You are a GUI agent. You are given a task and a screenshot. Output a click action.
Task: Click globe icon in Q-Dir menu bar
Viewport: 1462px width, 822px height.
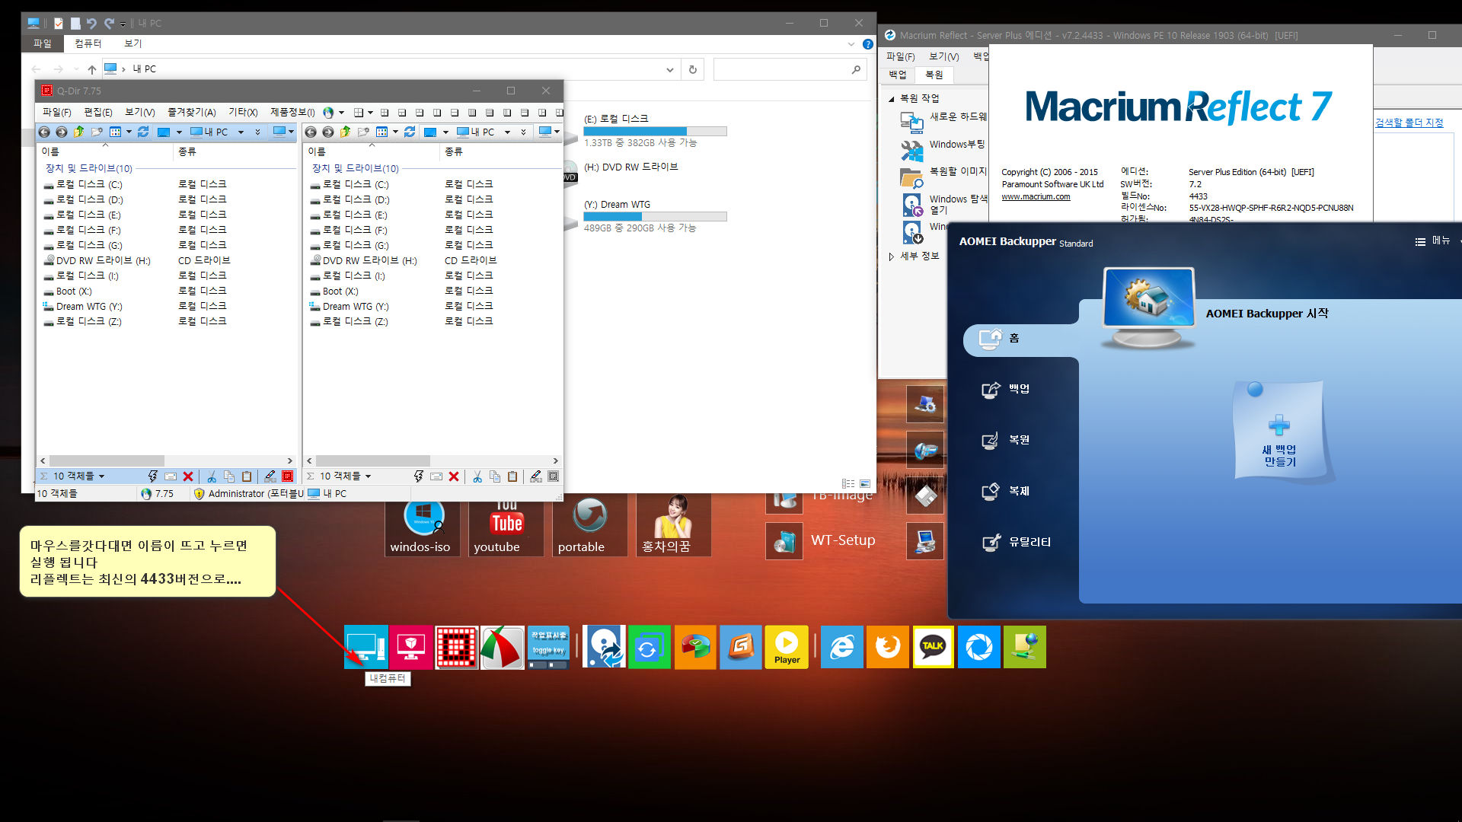coord(328,113)
